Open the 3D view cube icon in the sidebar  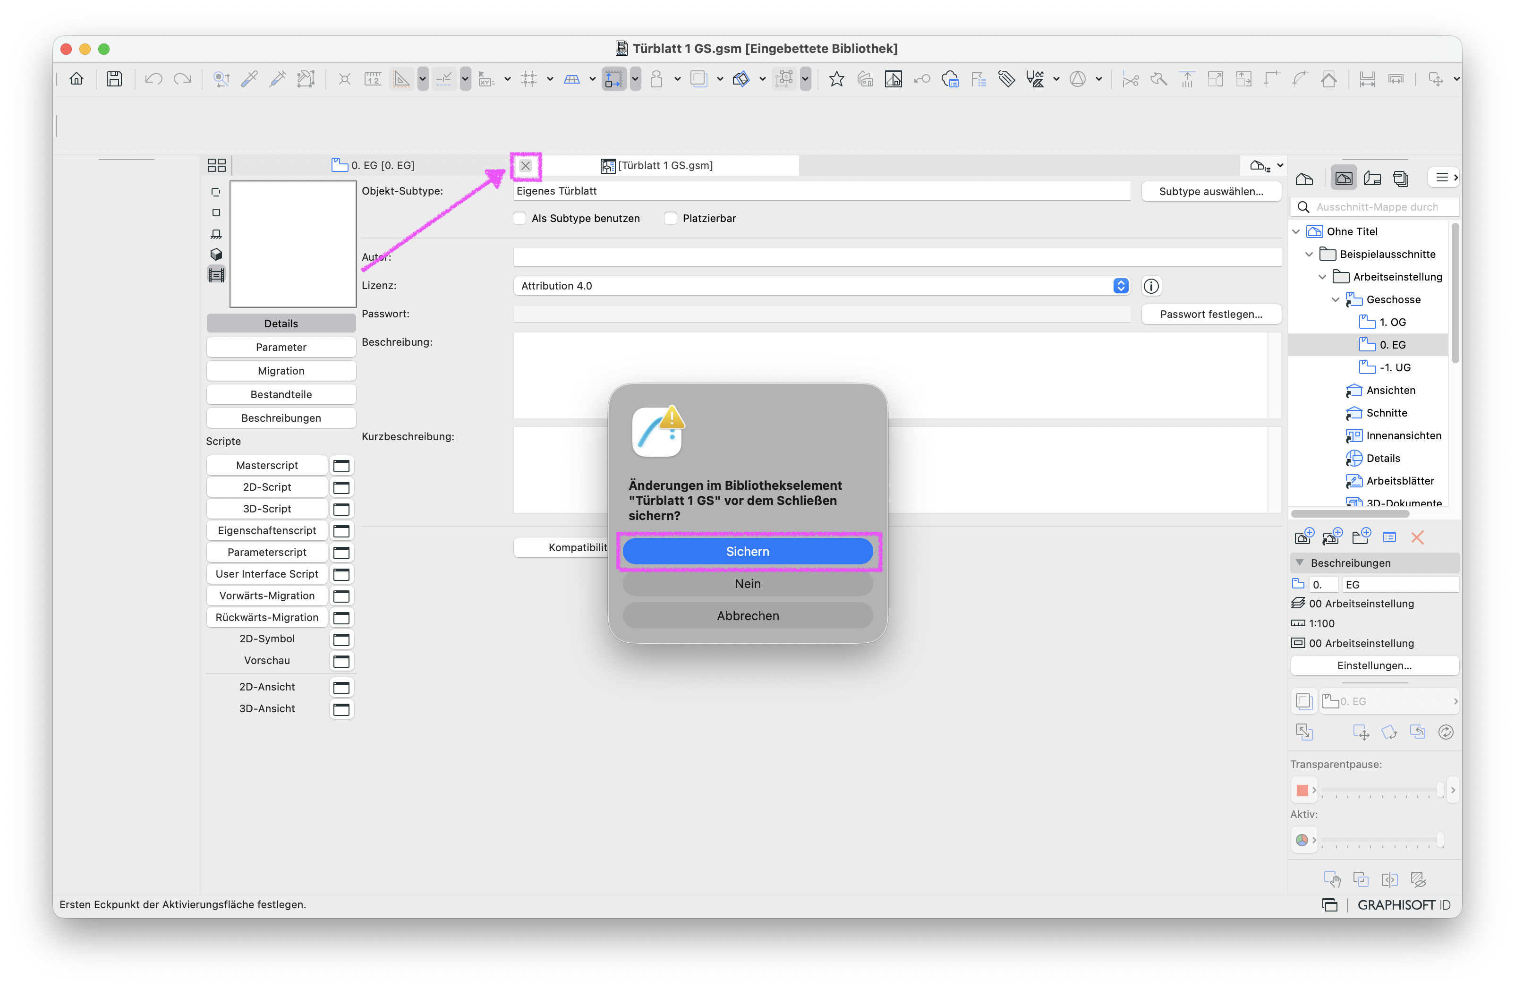coord(216,254)
